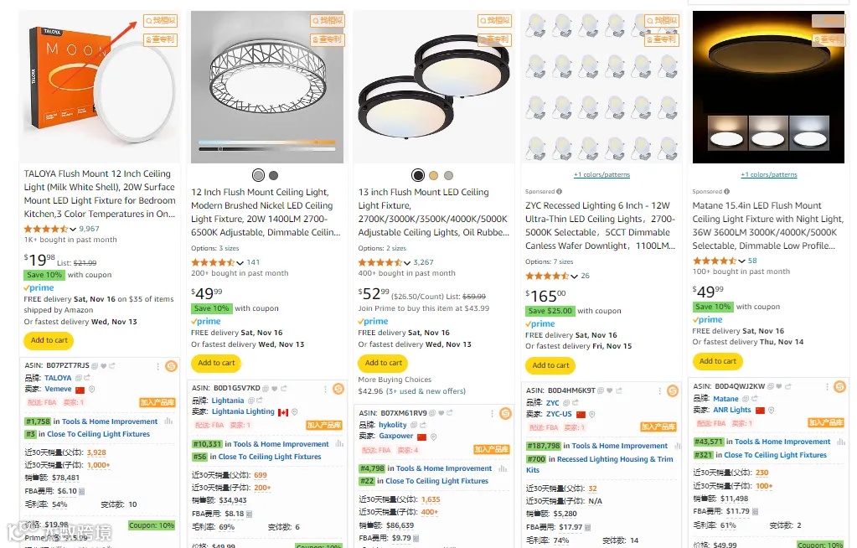The width and height of the screenshot is (857, 548).
Task: Open Close To Ceiling Light Fixtures #3 category
Action: click(98, 434)
